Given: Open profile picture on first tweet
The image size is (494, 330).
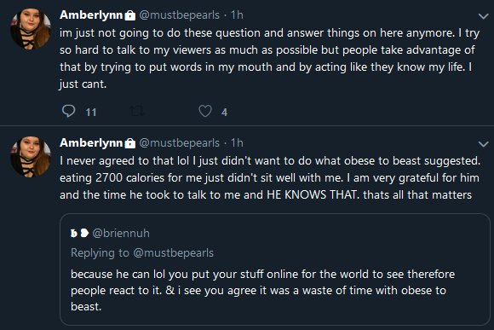Looking at the screenshot, I should click(31, 29).
